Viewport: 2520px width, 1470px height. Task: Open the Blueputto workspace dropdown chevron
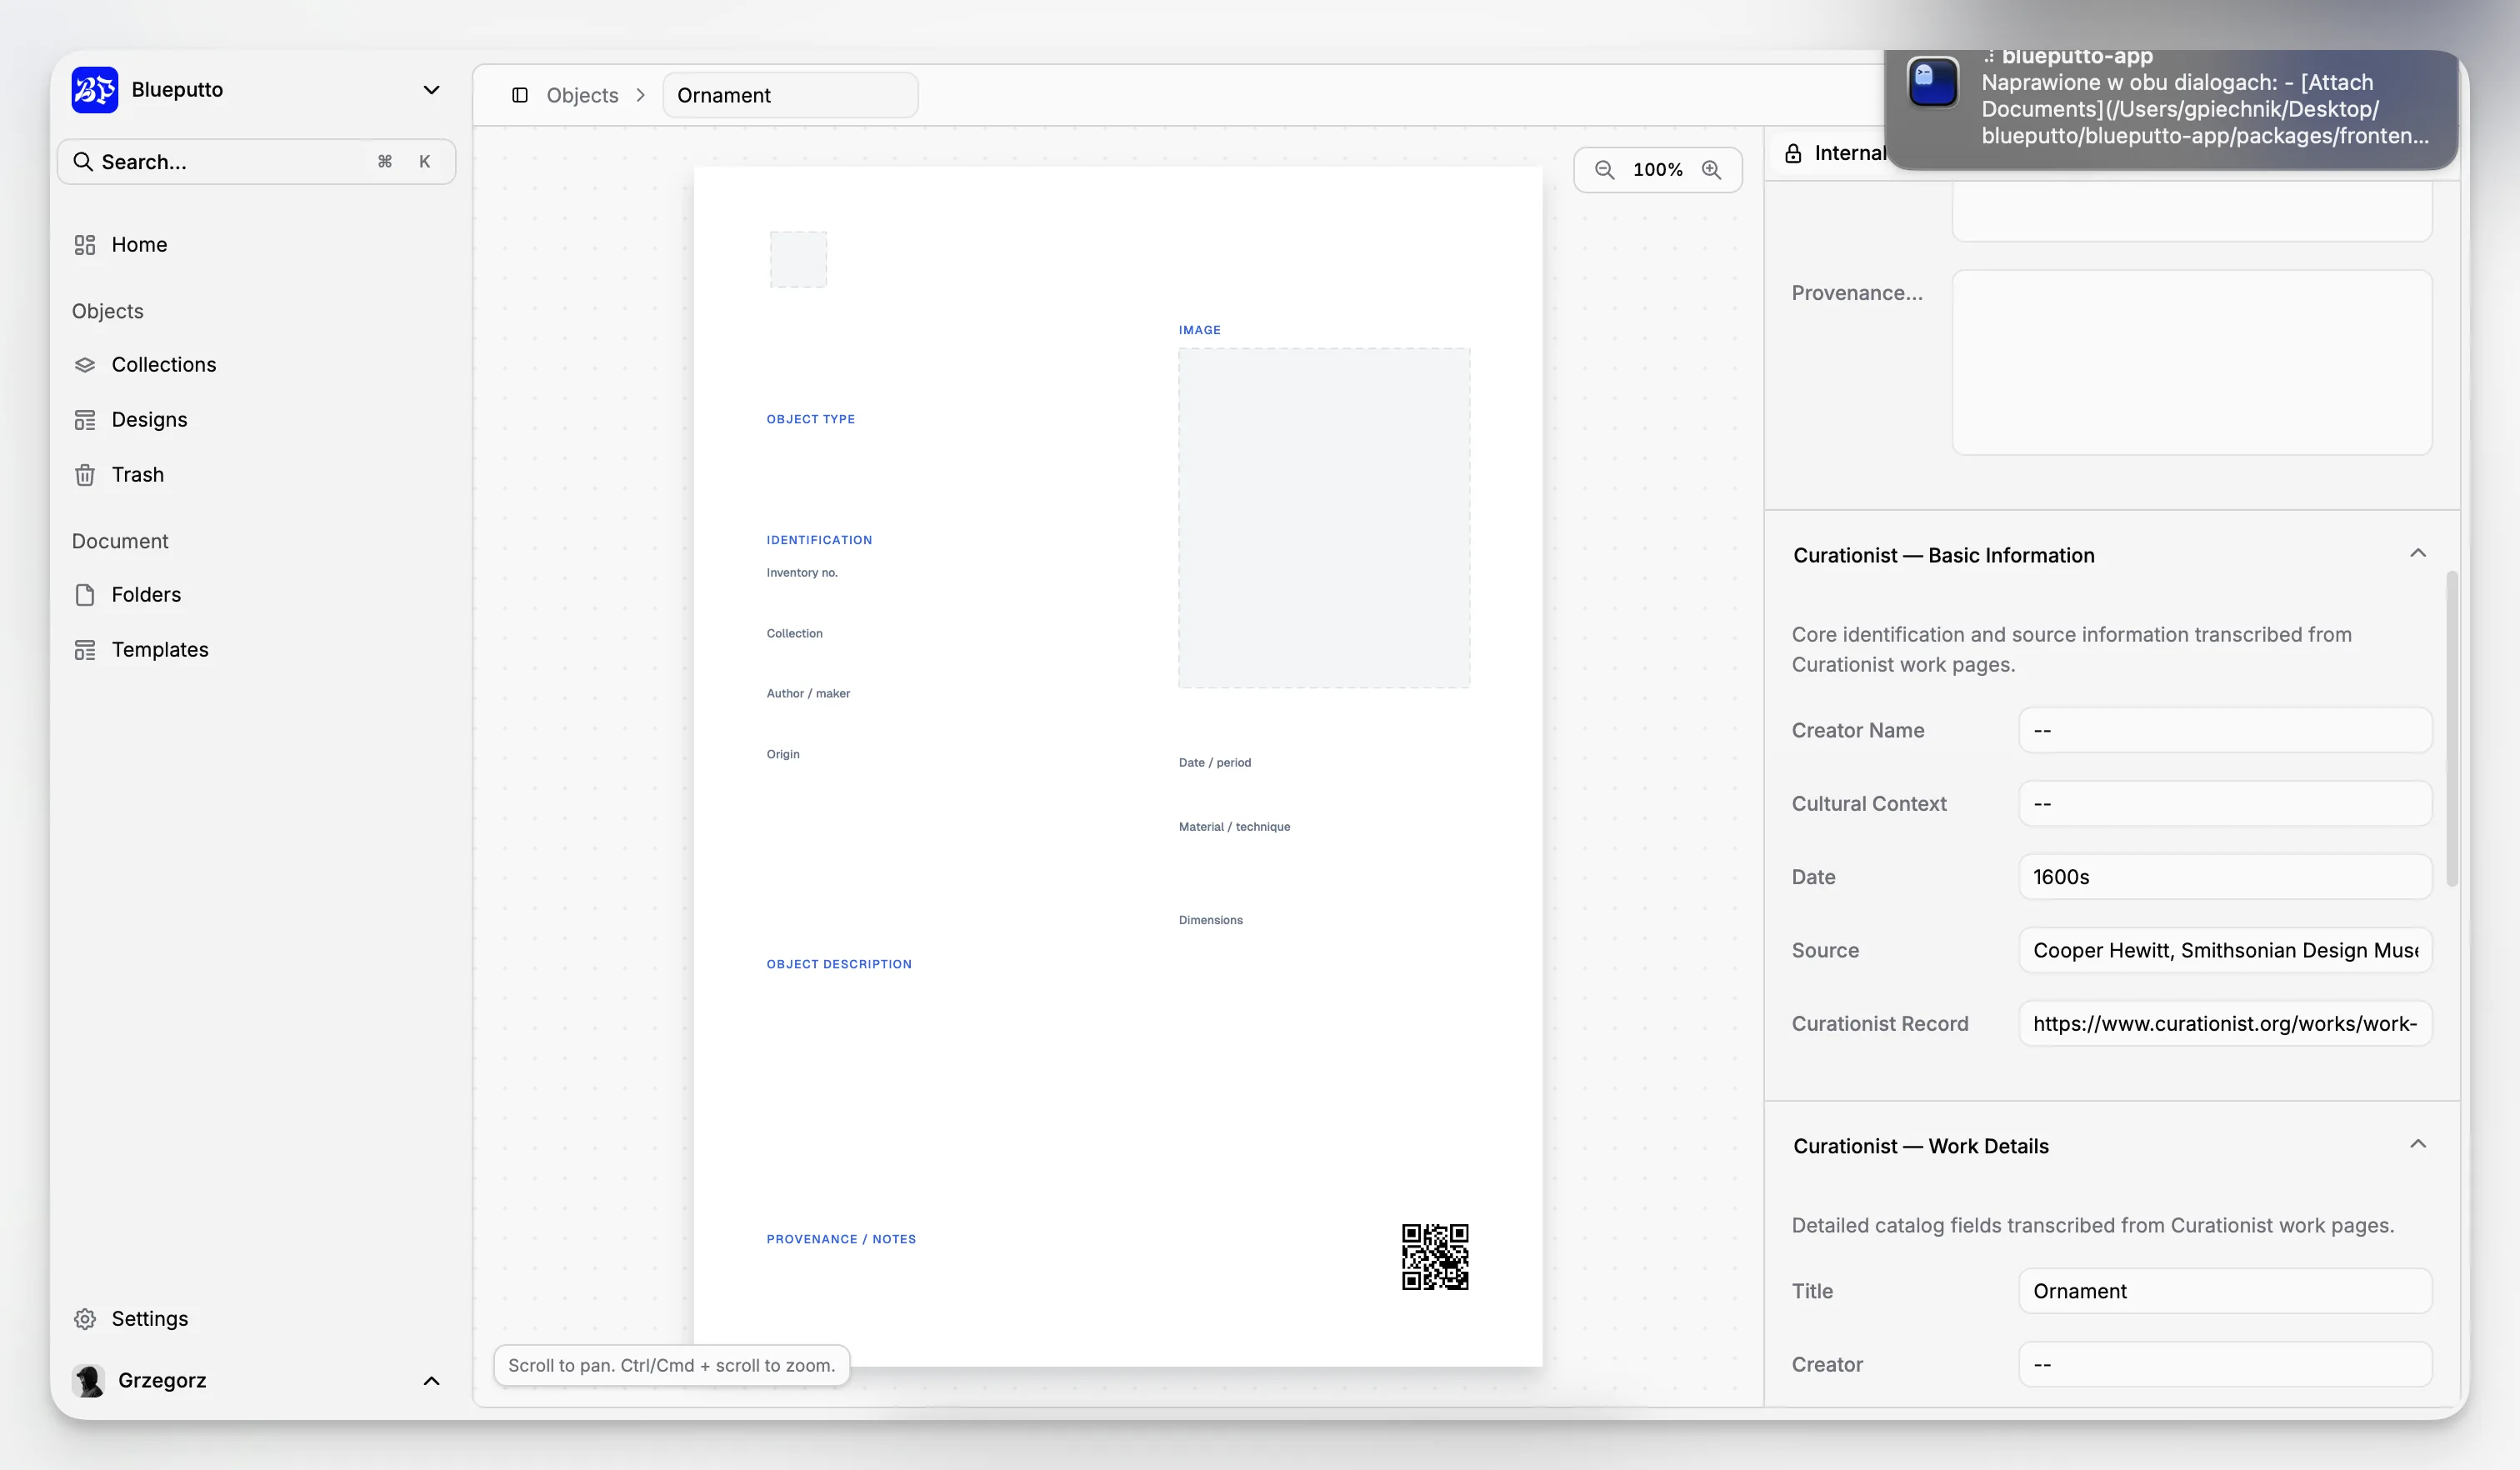(431, 90)
